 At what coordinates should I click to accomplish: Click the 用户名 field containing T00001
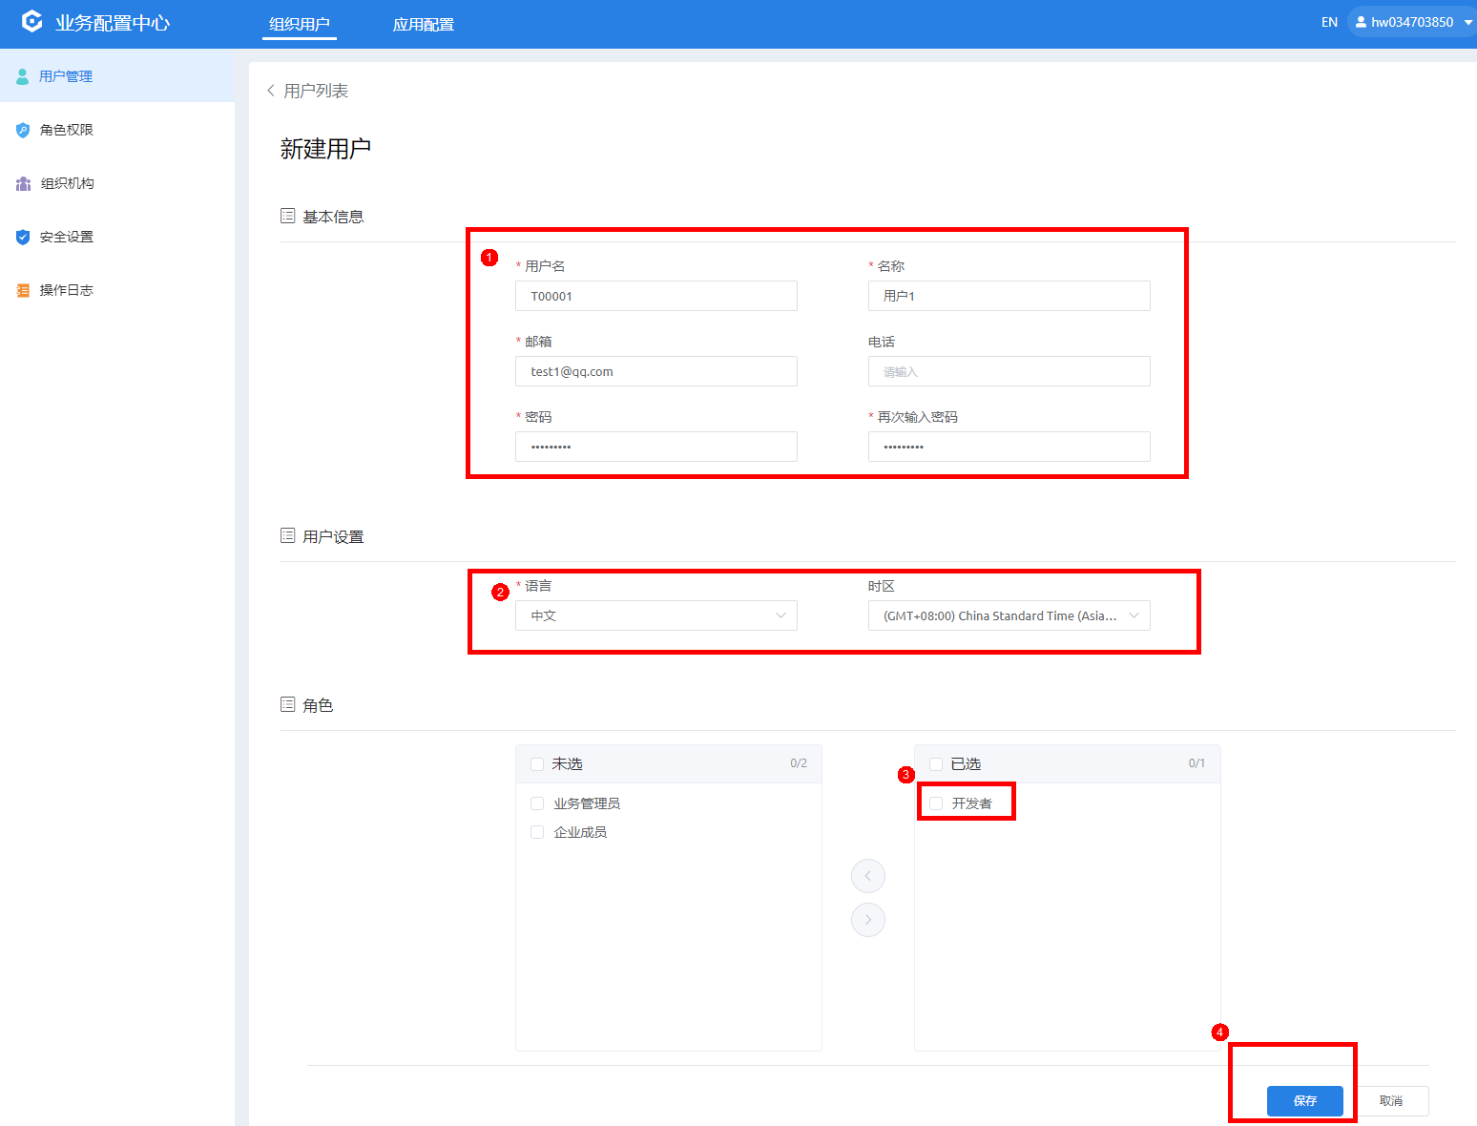656,296
